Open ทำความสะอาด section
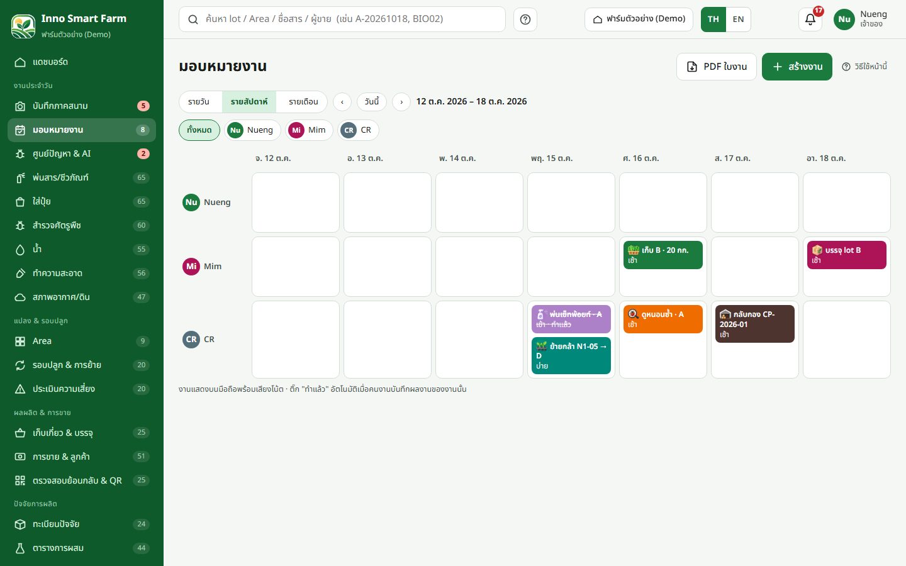 pos(82,274)
